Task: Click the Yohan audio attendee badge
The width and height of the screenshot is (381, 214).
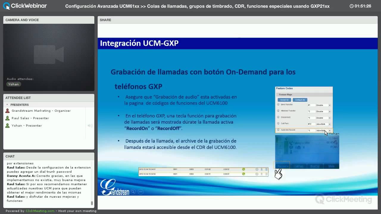Action: [x=13, y=84]
